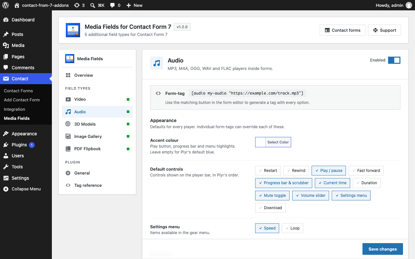This screenshot has height=259, width=415.
Task: Click the Comments bubble icon in sidebar
Action: click(6, 68)
